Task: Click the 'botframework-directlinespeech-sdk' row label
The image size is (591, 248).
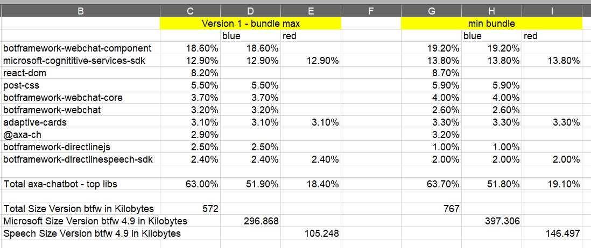Action: 78,160
